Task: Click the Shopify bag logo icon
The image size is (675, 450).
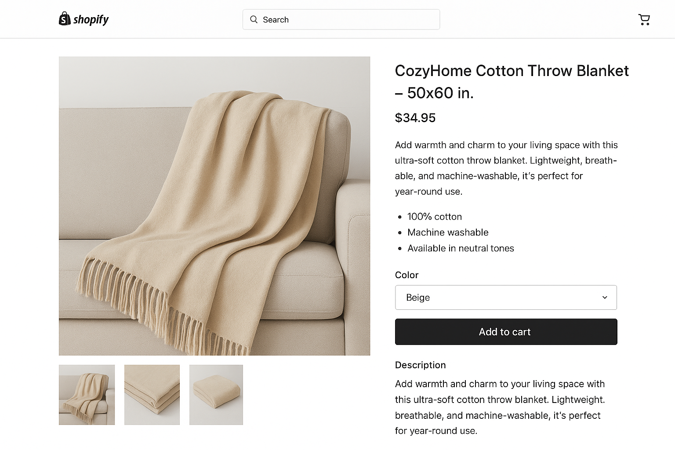Action: [65, 19]
